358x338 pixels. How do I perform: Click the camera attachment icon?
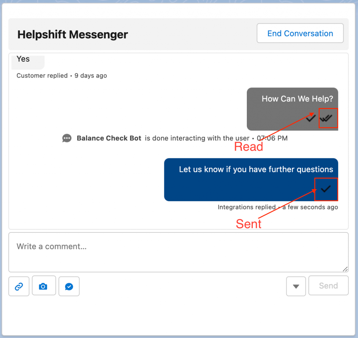44,286
